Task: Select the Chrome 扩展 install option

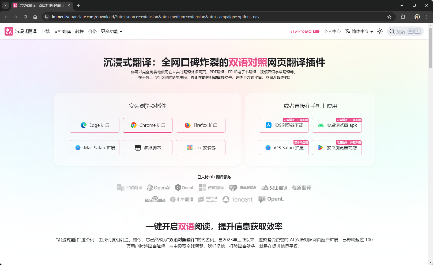Action: pos(147,125)
